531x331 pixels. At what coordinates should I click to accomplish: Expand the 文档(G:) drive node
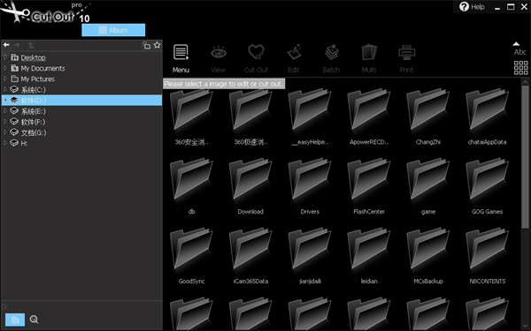tap(5, 132)
